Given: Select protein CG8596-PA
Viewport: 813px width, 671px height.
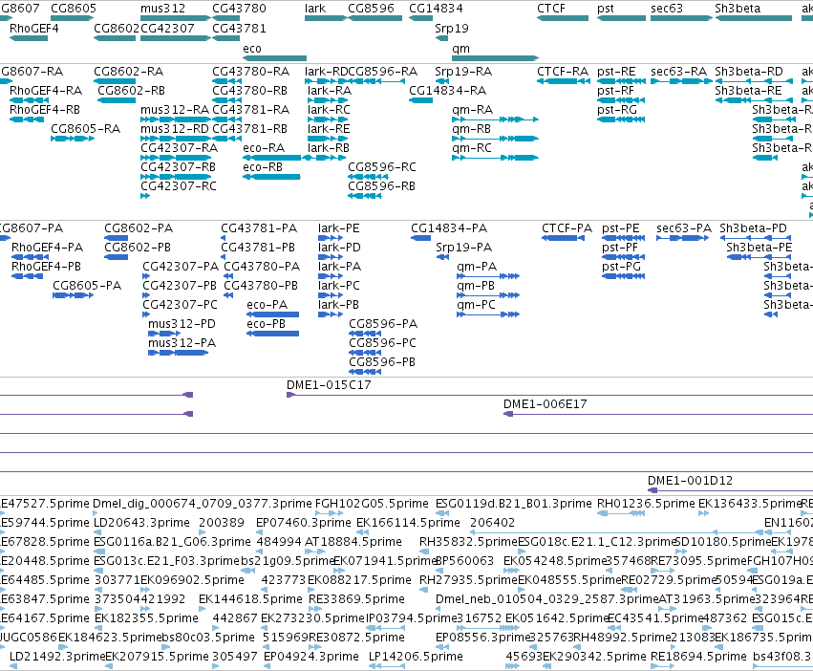Looking at the screenshot, I should (x=383, y=324).
